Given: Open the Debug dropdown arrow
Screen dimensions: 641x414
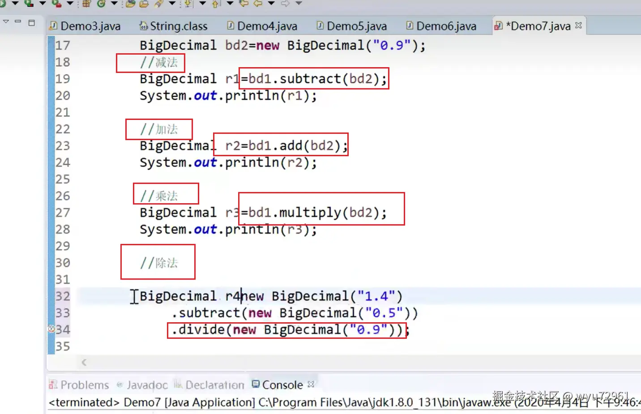Looking at the screenshot, I should [x=43, y=3].
